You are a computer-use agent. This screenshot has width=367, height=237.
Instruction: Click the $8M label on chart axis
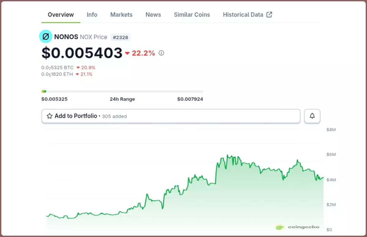point(331,130)
